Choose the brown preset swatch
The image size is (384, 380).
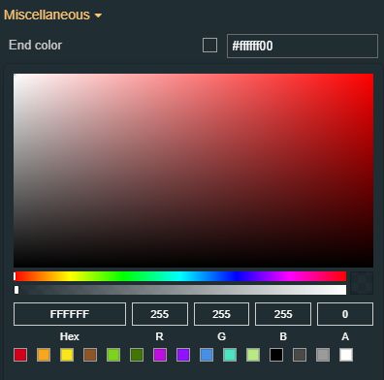pyautogui.click(x=90, y=355)
